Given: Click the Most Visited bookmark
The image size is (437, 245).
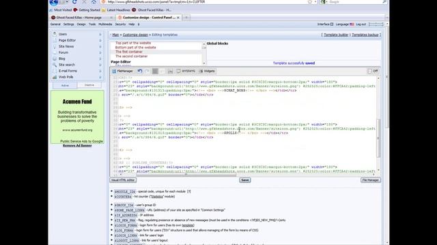Looking at the screenshot, I should (61, 10).
